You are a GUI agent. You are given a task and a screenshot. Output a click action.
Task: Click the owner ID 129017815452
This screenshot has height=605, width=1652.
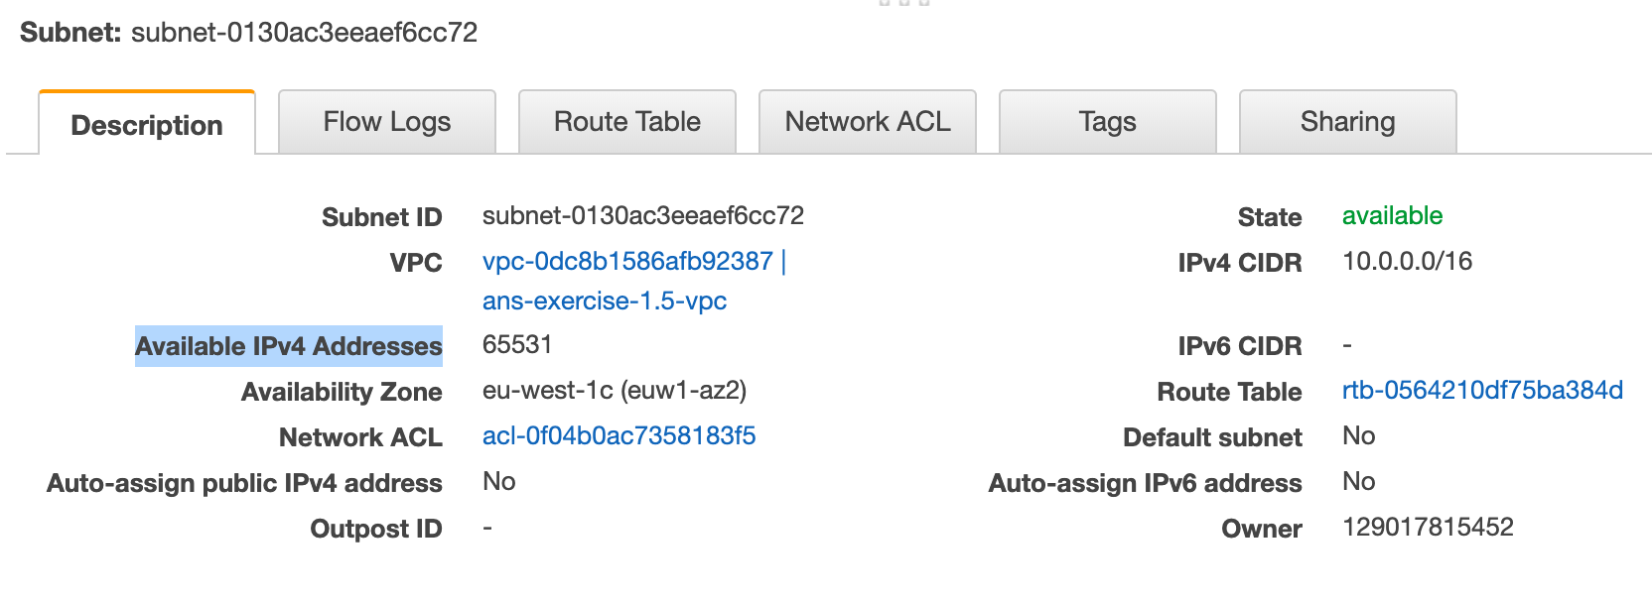(1428, 528)
